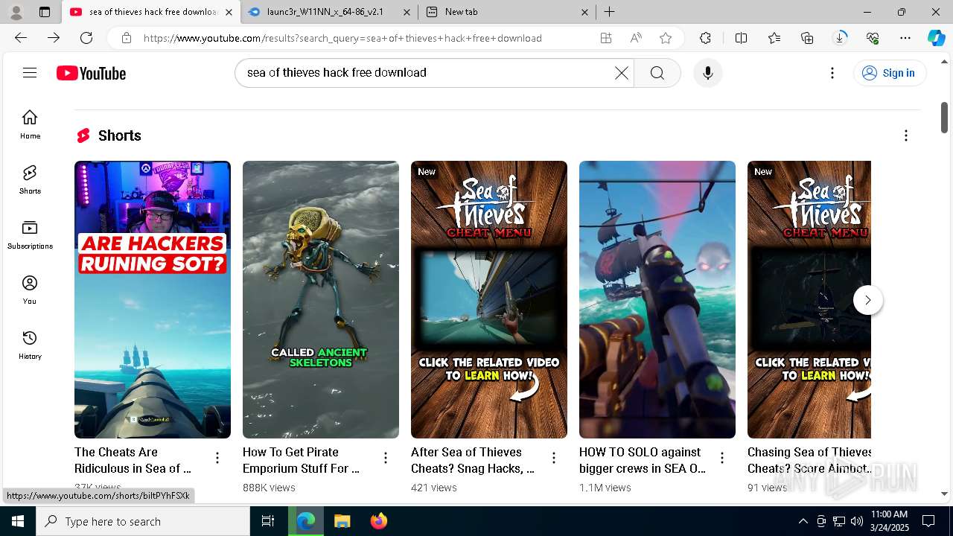Screen dimensions: 953x536
Task: Close the New tab tab
Action: [584, 12]
